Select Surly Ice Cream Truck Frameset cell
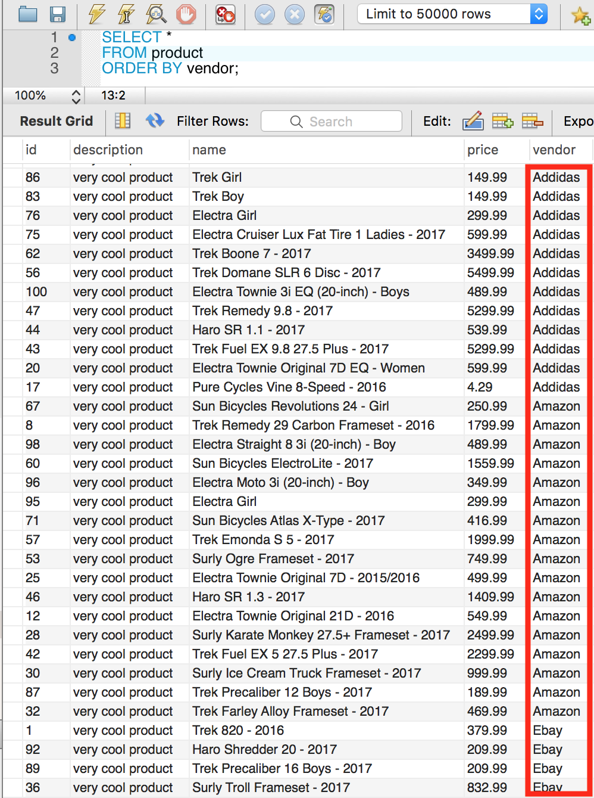This screenshot has height=798, width=594. (326, 673)
